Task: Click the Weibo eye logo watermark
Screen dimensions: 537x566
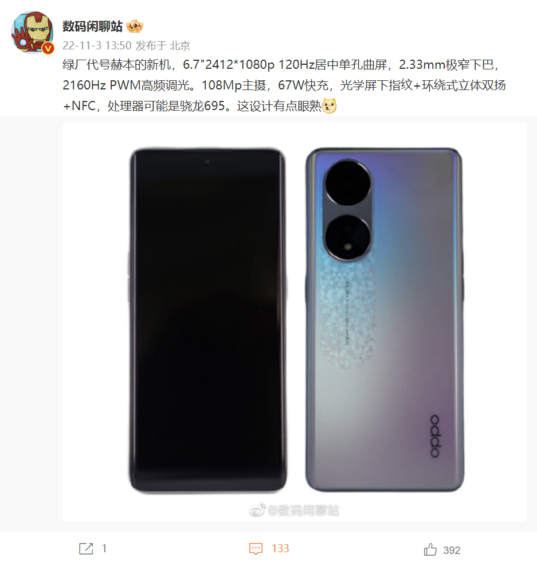Action: pyautogui.click(x=258, y=510)
